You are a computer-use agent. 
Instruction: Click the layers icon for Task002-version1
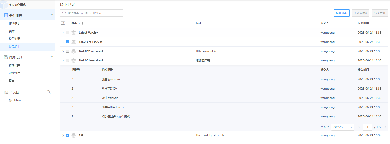[74, 51]
